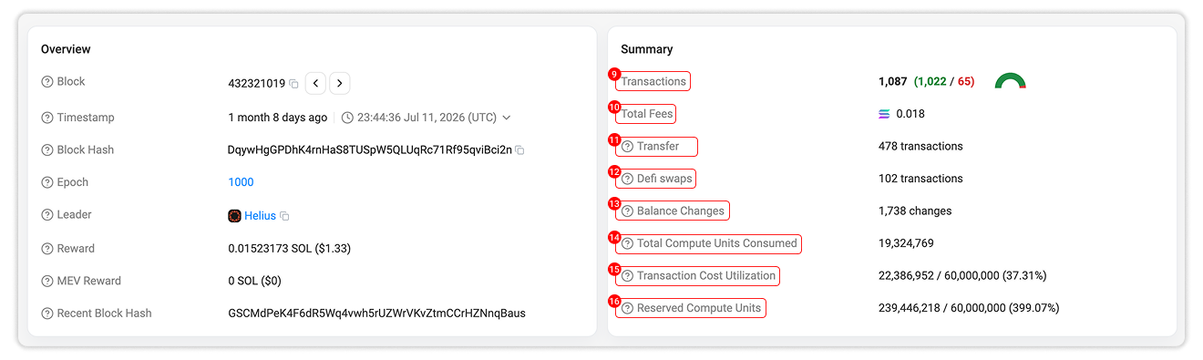Show help for Defi swaps row
Image resolution: width=1203 pixels, height=360 pixels.
click(627, 179)
